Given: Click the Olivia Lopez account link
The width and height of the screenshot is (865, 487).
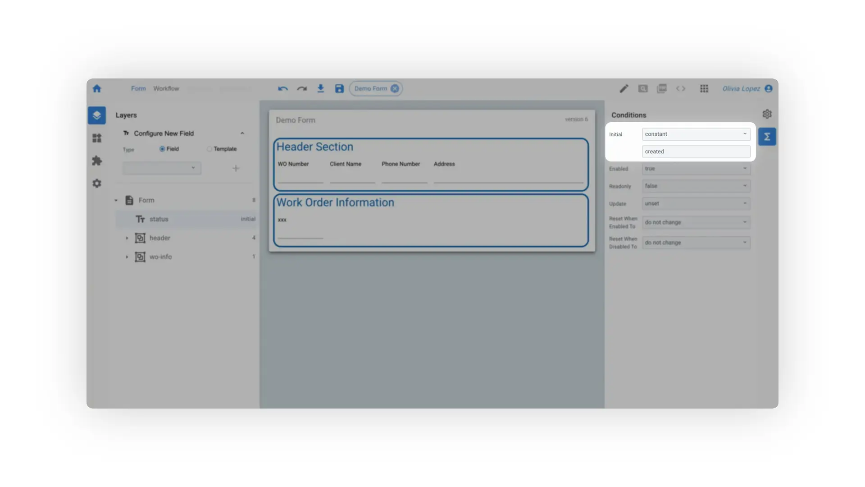Looking at the screenshot, I should [x=740, y=88].
